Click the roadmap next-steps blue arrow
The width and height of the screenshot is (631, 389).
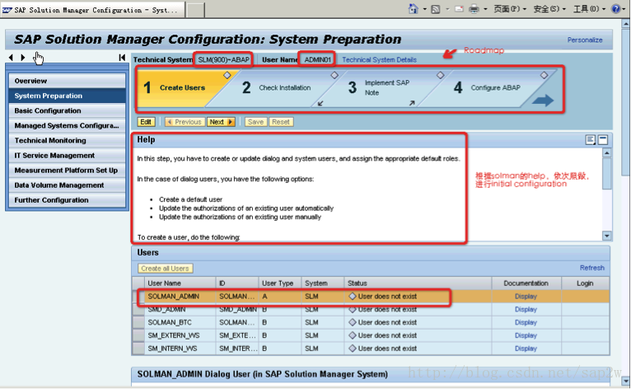coord(543,101)
